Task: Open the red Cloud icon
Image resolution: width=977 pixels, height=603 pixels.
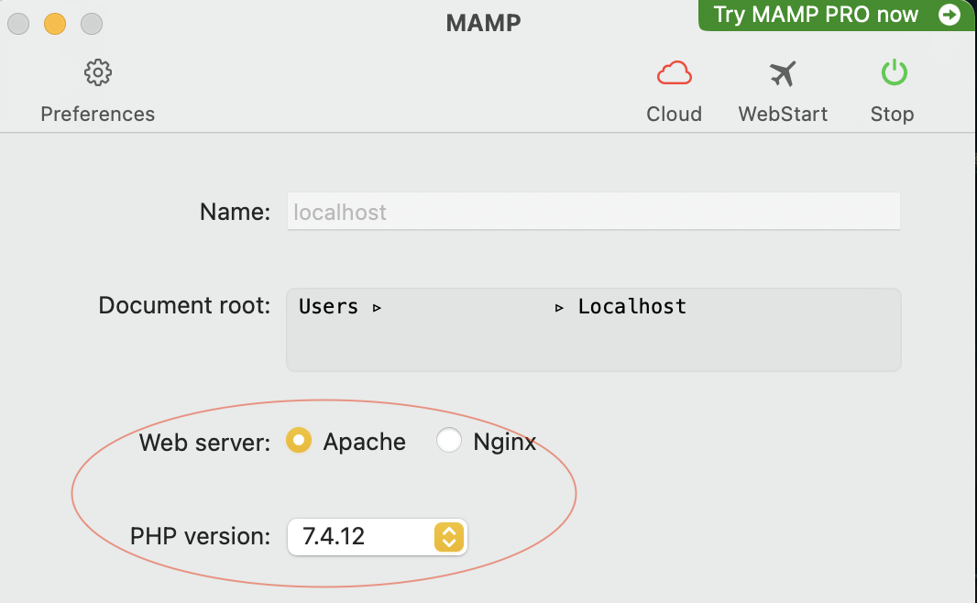Action: point(675,73)
